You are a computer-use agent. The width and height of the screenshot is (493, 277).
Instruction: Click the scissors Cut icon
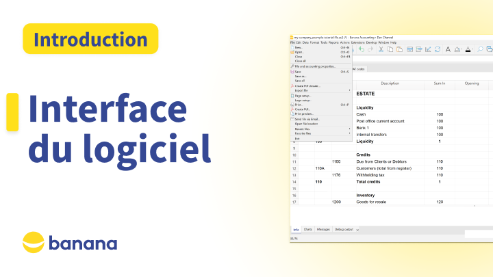pos(381,49)
